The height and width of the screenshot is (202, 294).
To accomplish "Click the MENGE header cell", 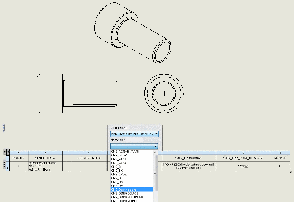I will pyautogui.click(x=280, y=158).
